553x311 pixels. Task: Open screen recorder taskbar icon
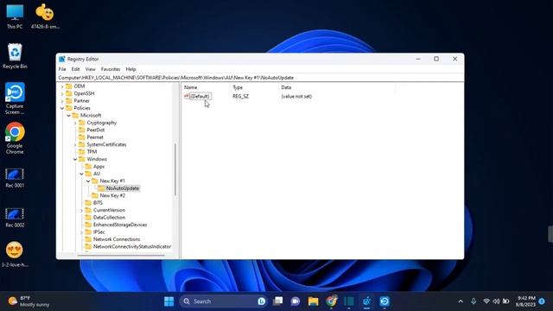(x=385, y=301)
